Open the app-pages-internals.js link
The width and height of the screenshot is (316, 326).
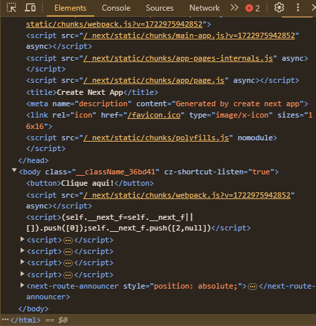(x=178, y=58)
